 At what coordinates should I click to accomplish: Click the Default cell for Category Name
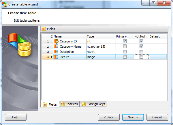pyautogui.click(x=158, y=46)
